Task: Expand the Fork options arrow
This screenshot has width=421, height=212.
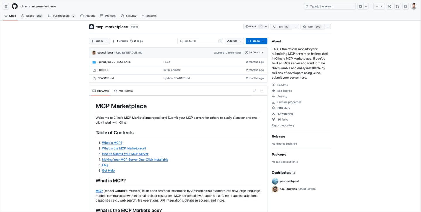Action: (x=295, y=27)
